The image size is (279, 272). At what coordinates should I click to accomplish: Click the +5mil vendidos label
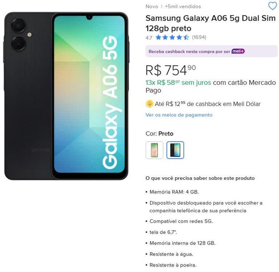tap(183, 7)
